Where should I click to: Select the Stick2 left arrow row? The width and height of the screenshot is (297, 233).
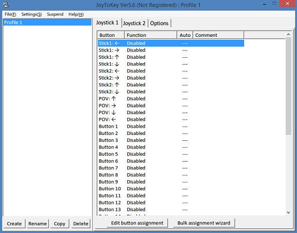(171, 71)
